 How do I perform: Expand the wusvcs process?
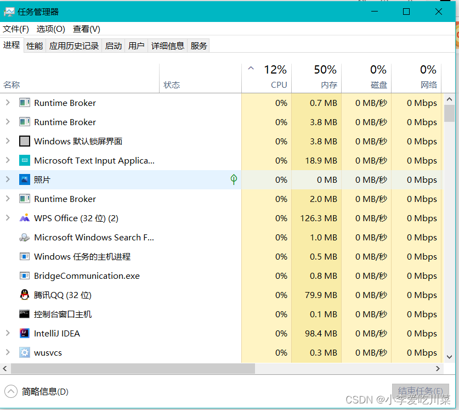click(x=8, y=352)
